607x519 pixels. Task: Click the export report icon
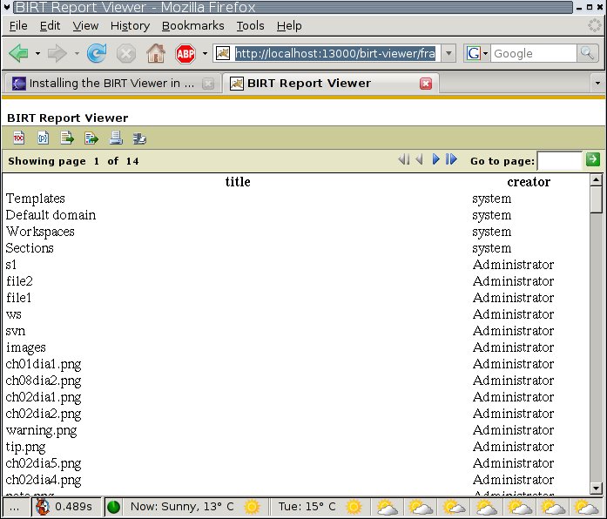click(91, 138)
